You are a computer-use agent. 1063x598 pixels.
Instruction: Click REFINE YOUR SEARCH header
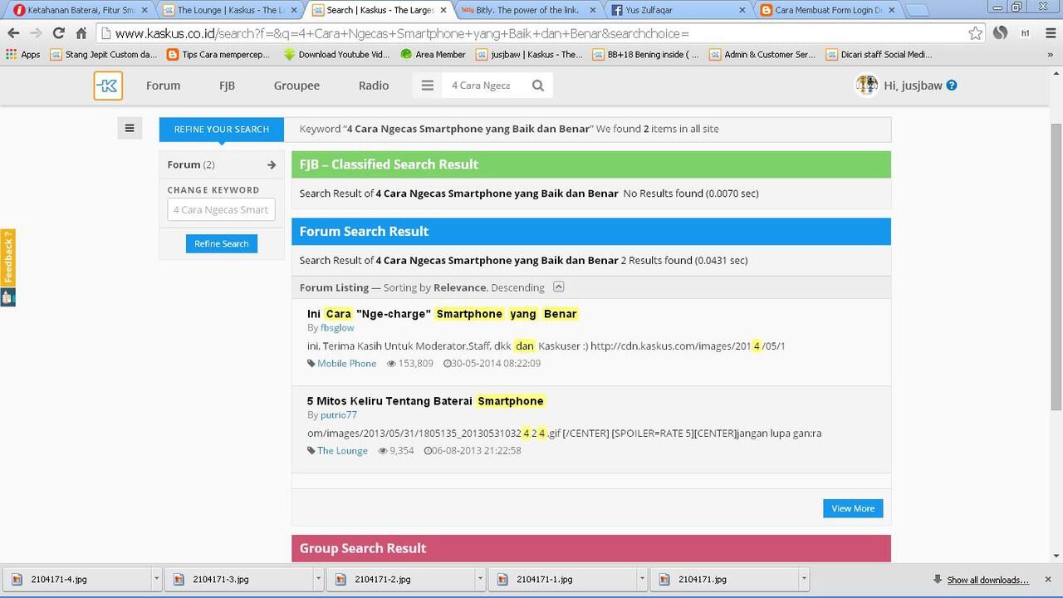222,129
